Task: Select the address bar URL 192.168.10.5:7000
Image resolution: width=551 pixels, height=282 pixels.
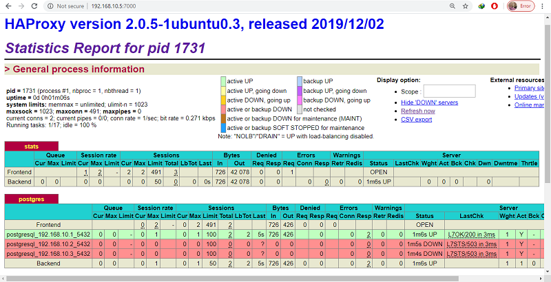Action: [114, 6]
